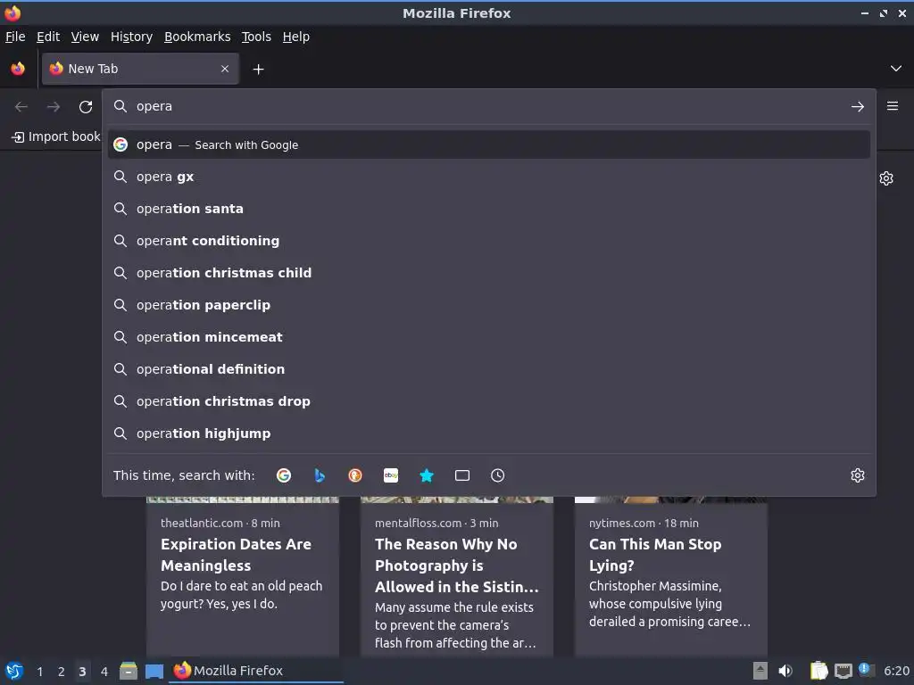The height and width of the screenshot is (685, 914).
Task: Click the 6:20 clock in tray
Action: click(896, 671)
